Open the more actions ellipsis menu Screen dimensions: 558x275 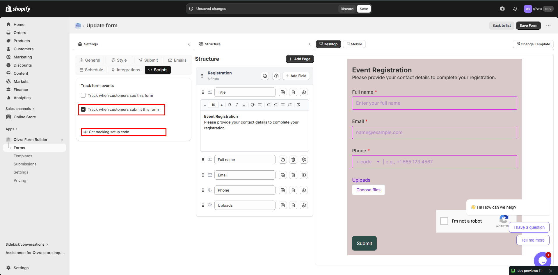coord(548,26)
